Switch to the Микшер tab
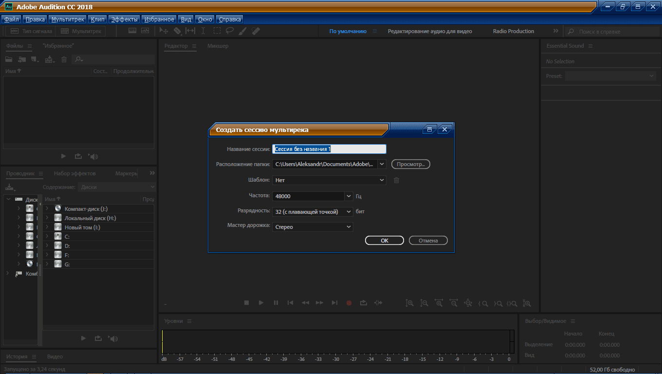Screen dimensions: 662x374 tap(218, 46)
